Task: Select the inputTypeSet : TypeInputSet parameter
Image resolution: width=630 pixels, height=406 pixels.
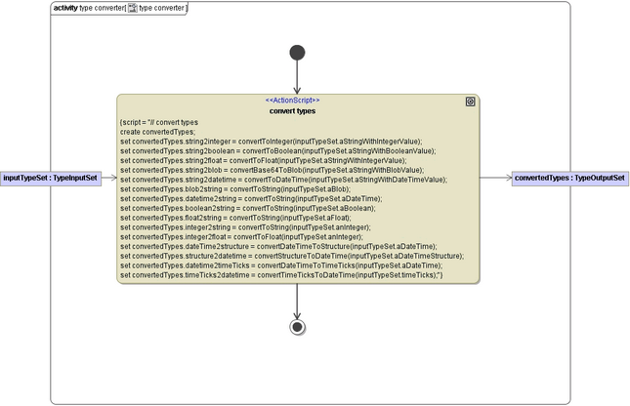Action: (51, 178)
